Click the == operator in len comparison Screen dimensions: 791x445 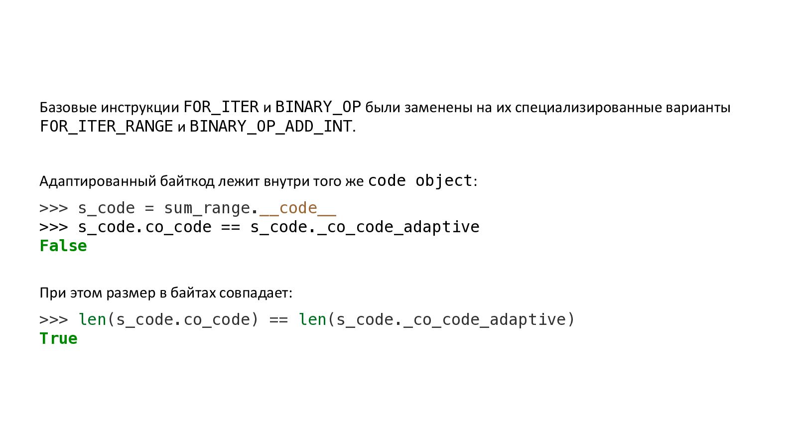click(278, 320)
